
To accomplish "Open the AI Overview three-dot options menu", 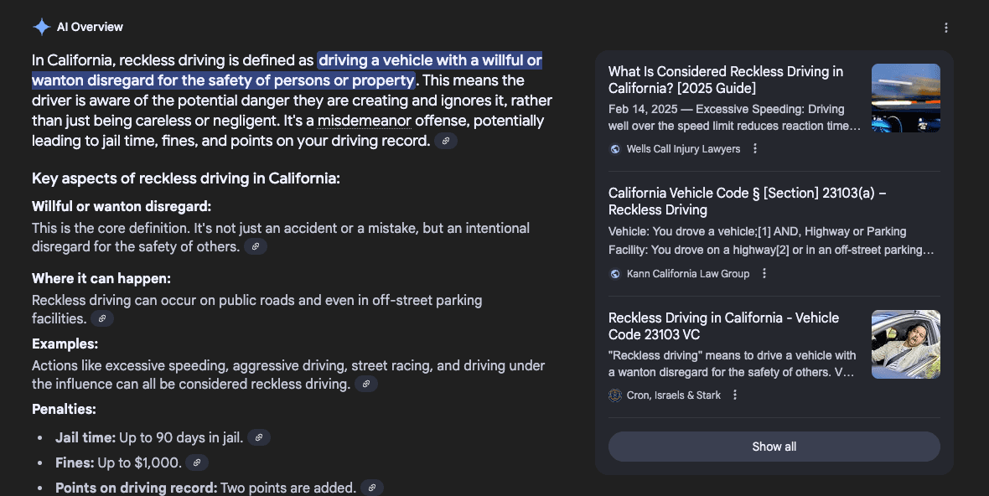I will 946,28.
